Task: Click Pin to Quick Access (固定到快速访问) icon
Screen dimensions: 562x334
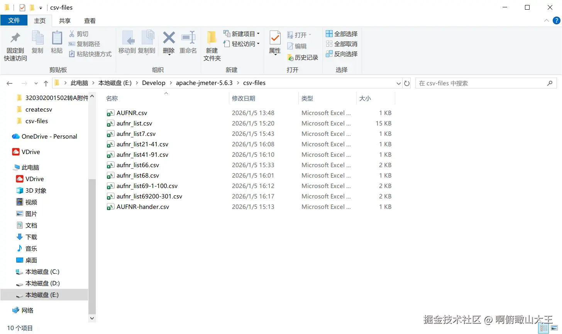Action: point(15,38)
